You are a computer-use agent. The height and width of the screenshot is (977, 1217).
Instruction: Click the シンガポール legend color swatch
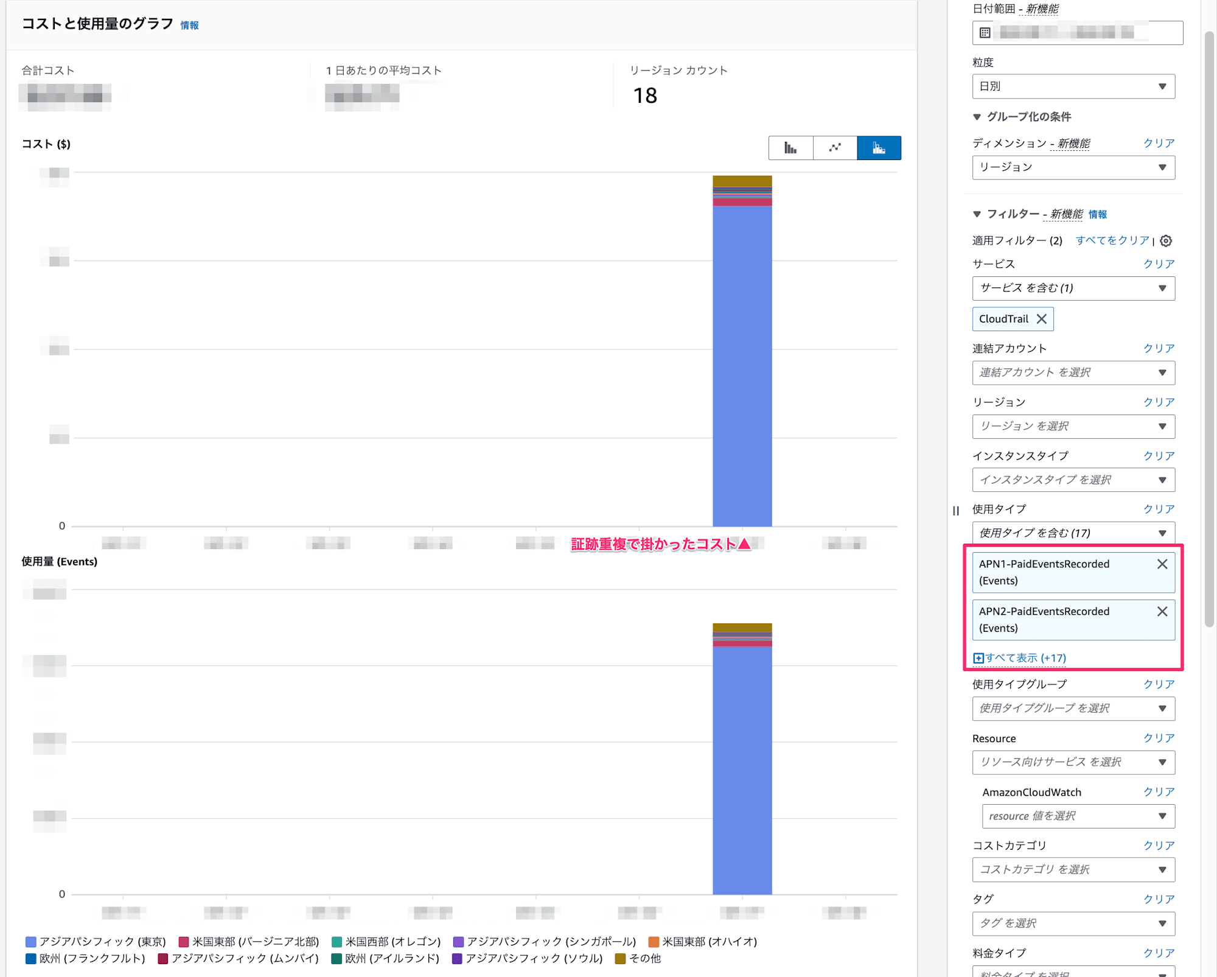[x=458, y=942]
